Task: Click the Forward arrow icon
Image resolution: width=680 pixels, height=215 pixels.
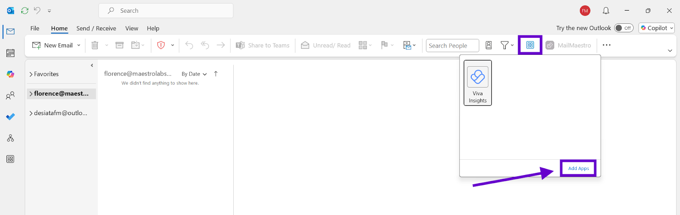Action: (x=221, y=45)
